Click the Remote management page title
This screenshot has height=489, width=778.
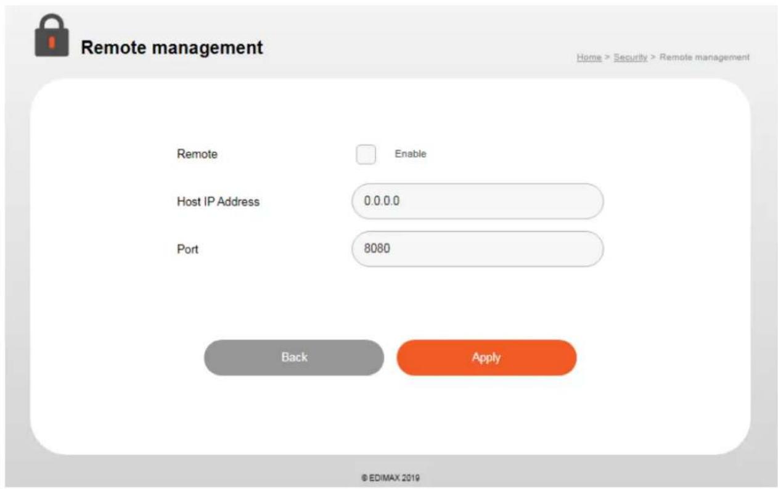click(172, 47)
